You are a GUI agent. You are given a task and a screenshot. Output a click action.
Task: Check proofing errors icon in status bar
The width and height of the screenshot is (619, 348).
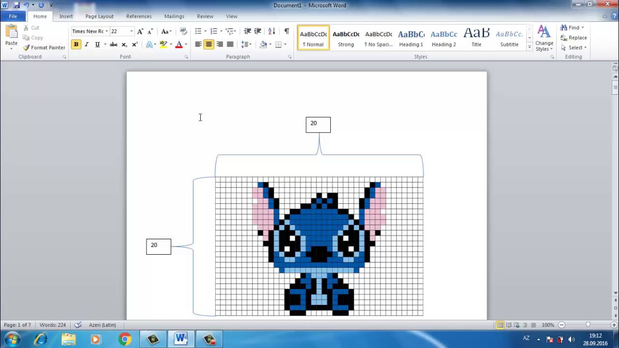[78, 325]
